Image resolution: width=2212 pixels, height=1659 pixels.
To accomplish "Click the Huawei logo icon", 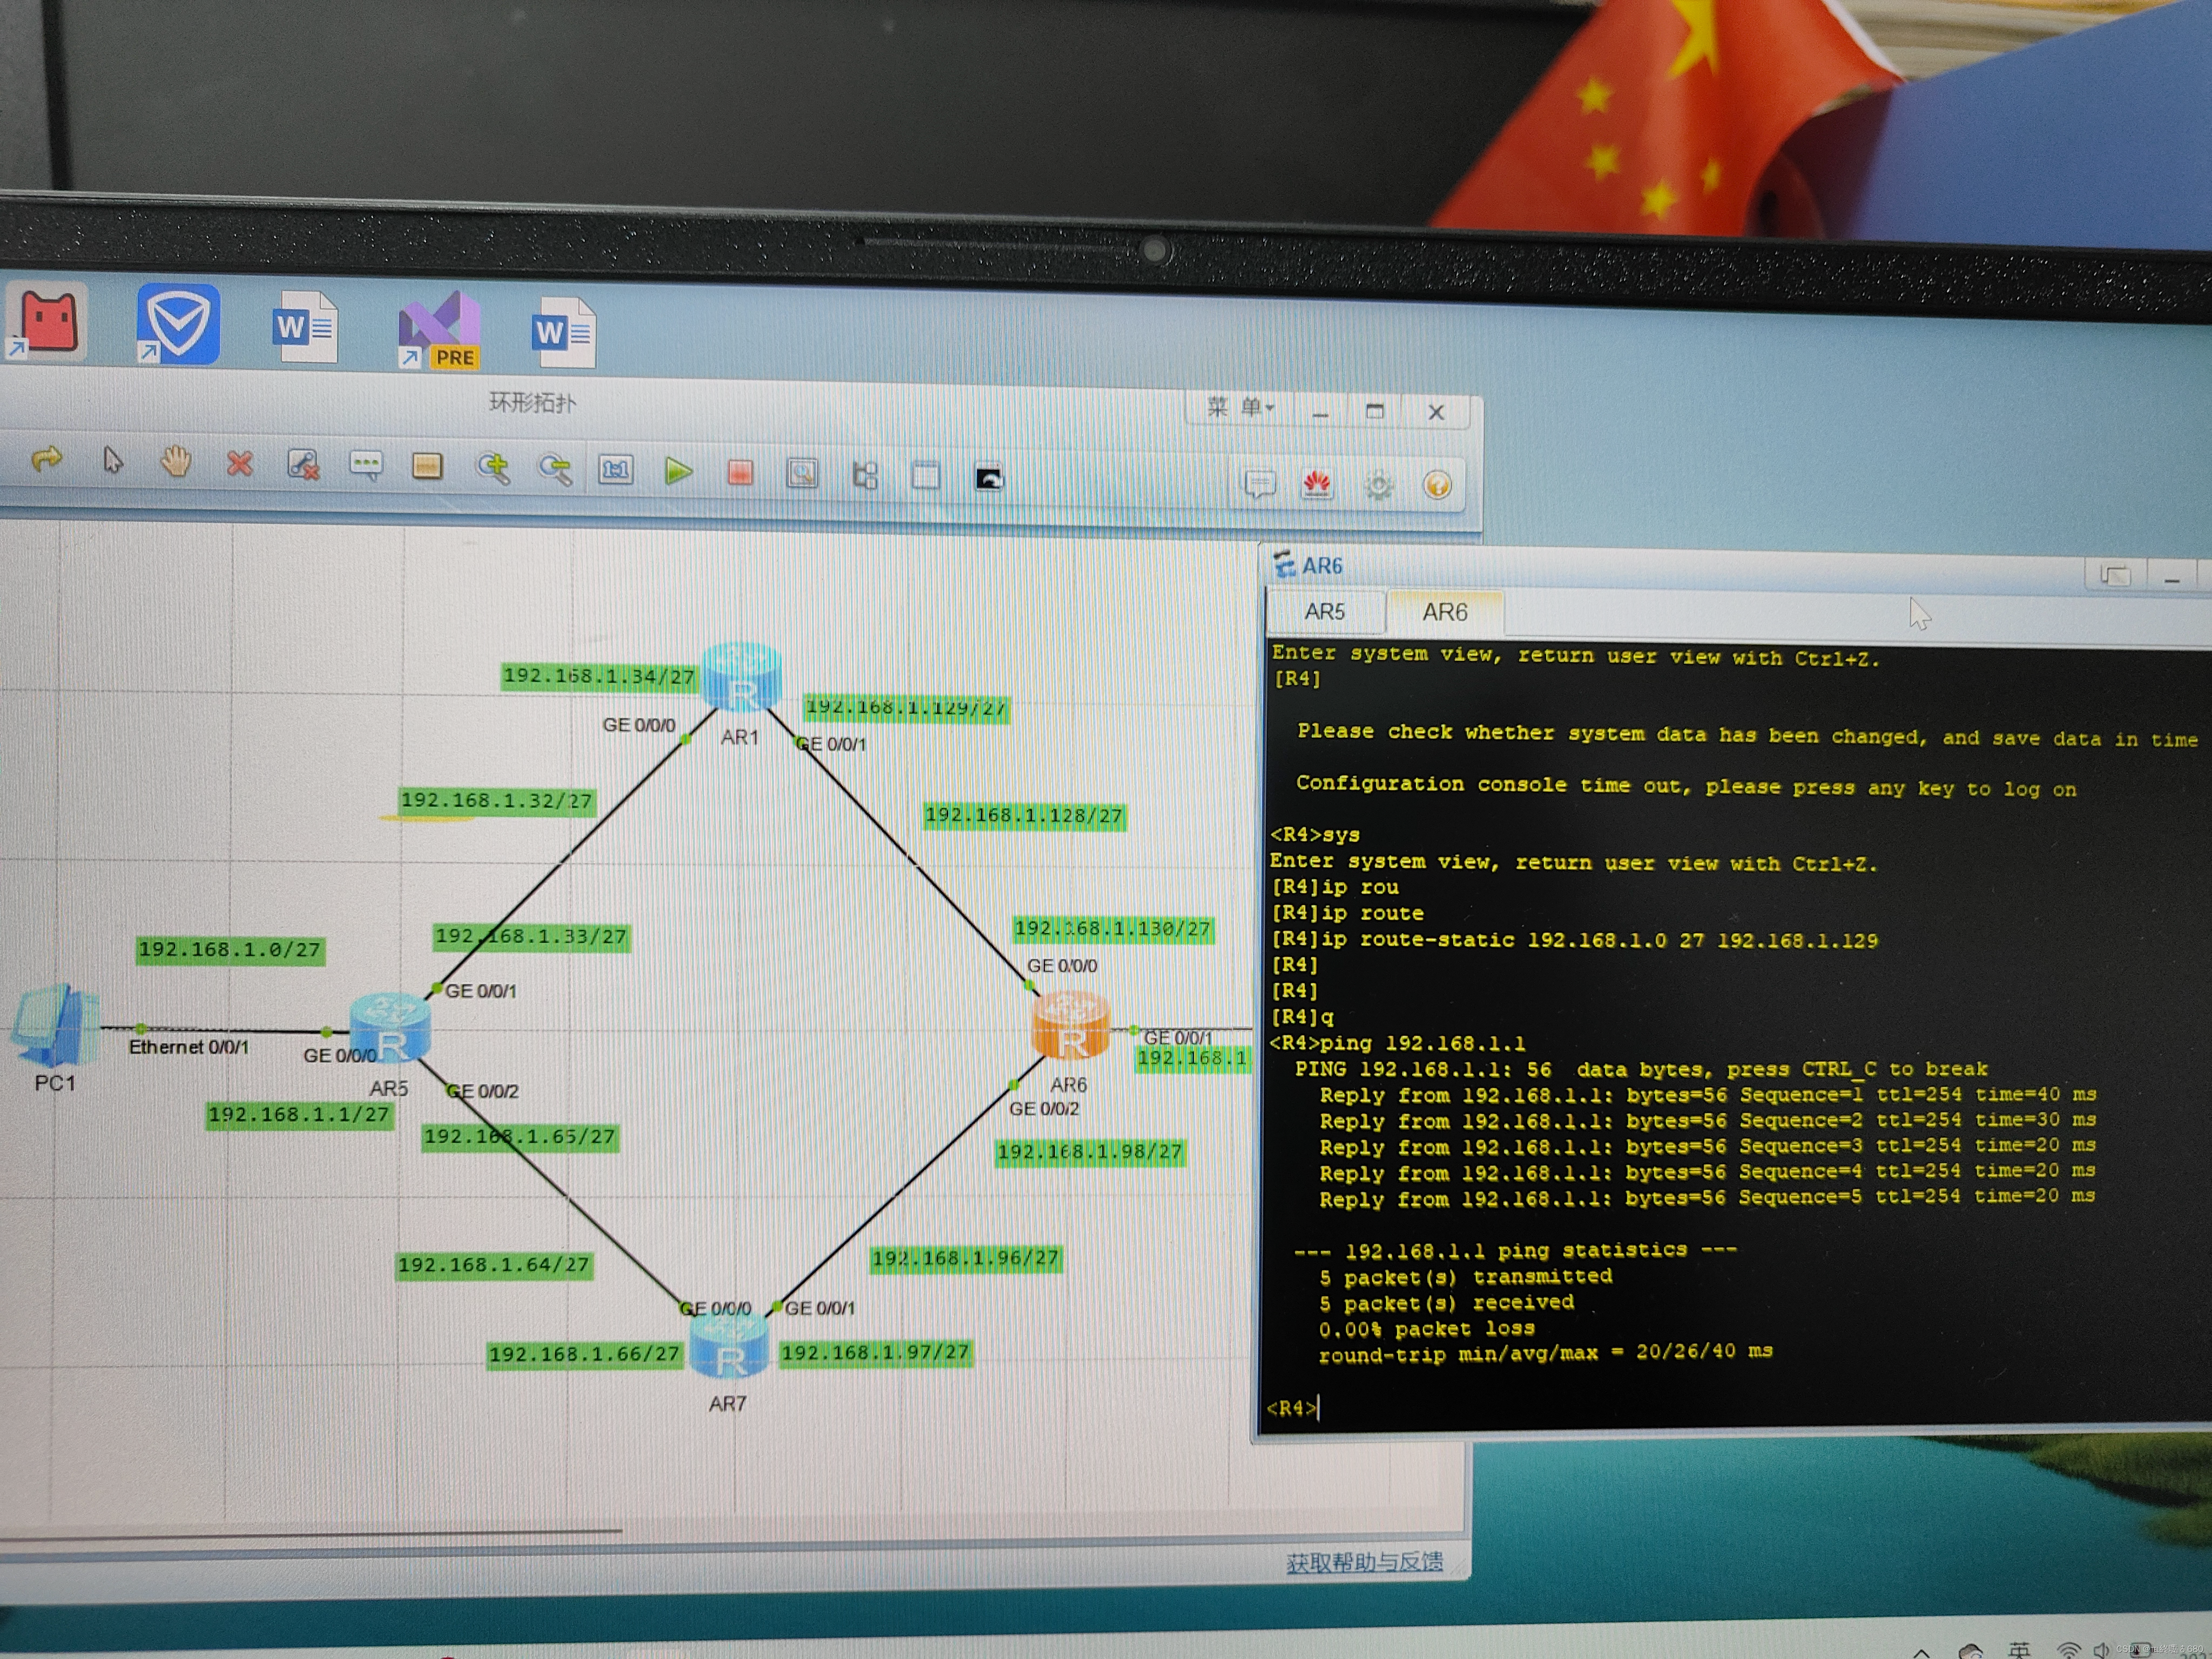I will 1317,485.
